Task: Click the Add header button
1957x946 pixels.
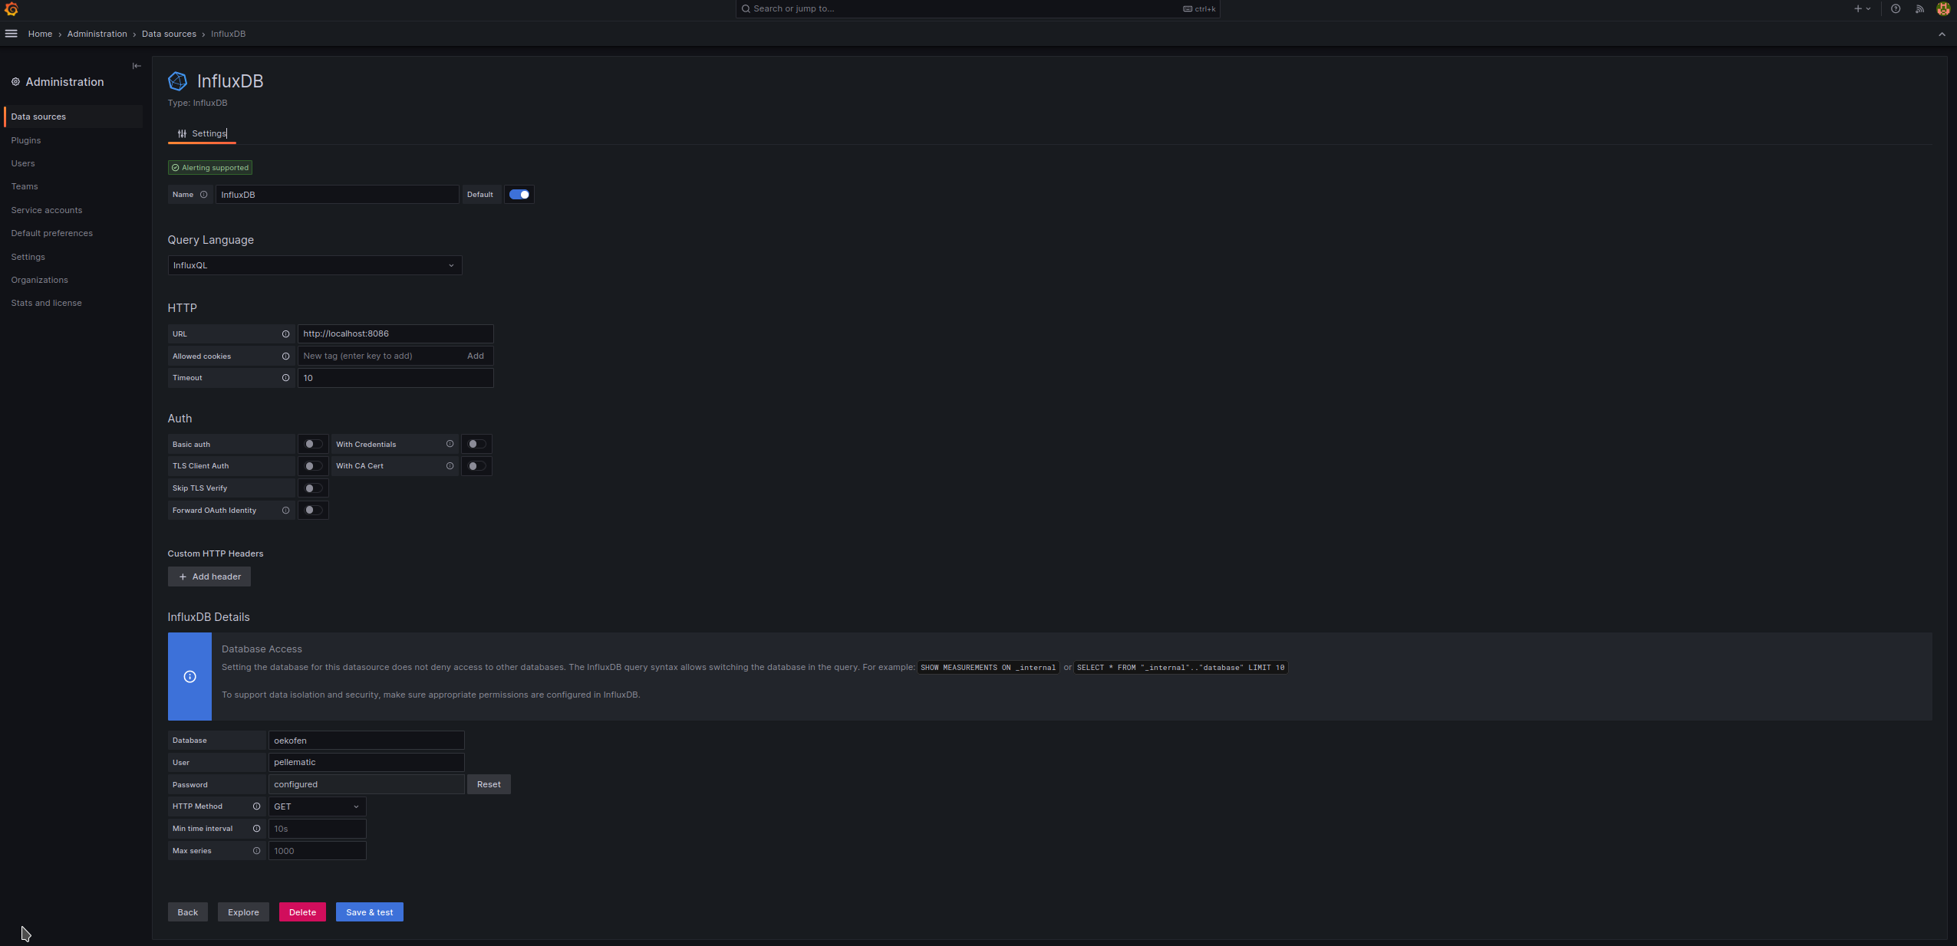Action: point(209,576)
